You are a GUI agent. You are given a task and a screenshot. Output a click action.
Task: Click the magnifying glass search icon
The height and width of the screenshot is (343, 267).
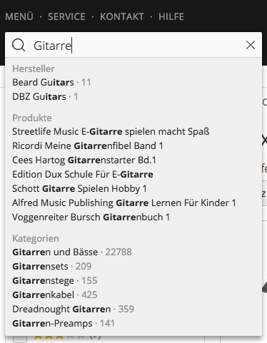click(19, 45)
